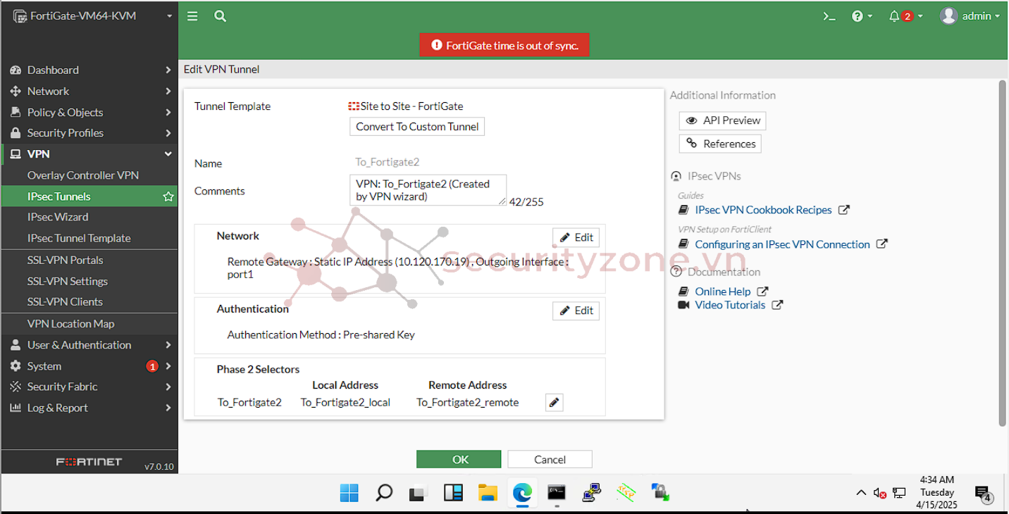Viewport: 1009px width, 514px height.
Task: Click into the Comments text box
Action: 428,190
